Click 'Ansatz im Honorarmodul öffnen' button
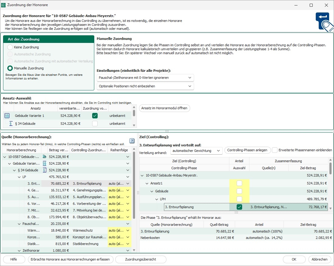Image resolution: width=334 pixels, height=266 pixels. (x=165, y=108)
